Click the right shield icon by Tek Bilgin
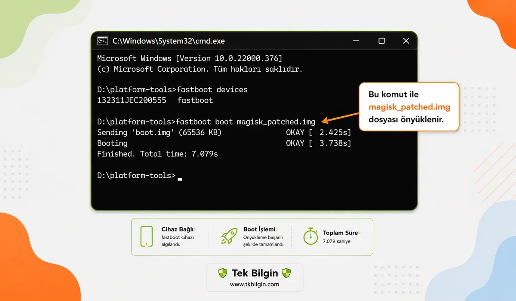This screenshot has width=516, height=301. coord(286,273)
